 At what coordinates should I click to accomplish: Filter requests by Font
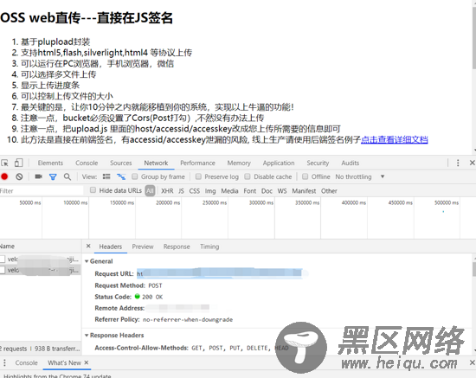(250, 191)
